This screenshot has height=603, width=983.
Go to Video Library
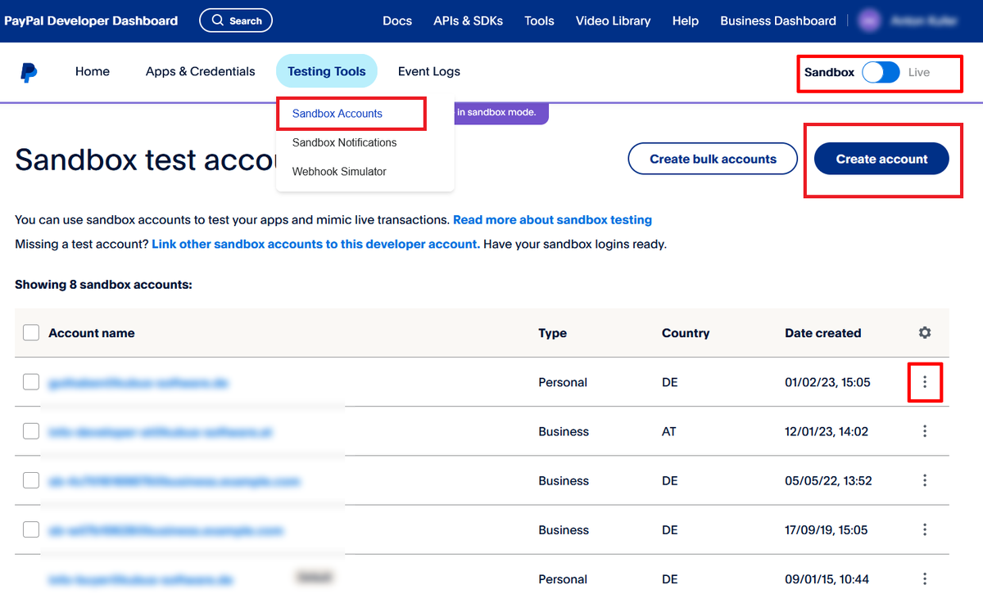(613, 20)
